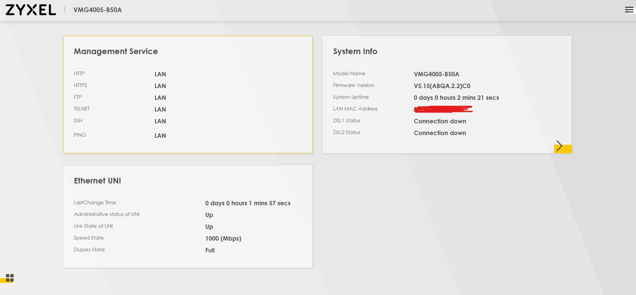Click the VMG4005-B50A model name in header
This screenshot has height=295, width=636.
click(x=98, y=10)
